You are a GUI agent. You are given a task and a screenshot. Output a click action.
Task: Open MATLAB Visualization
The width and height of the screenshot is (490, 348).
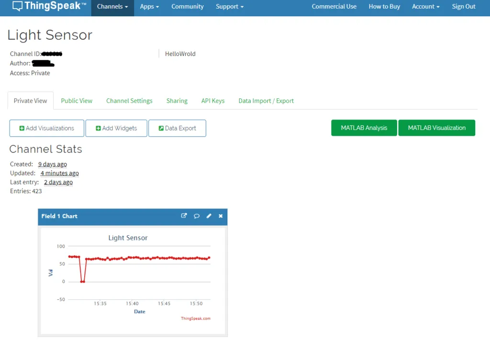[436, 128]
